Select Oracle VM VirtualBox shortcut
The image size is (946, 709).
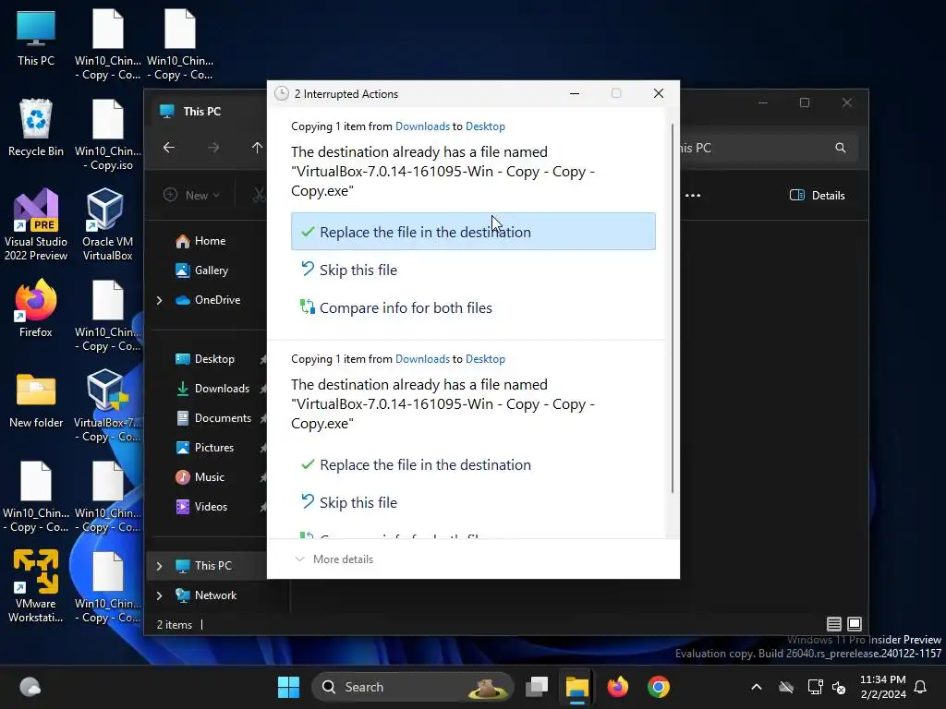[107, 224]
